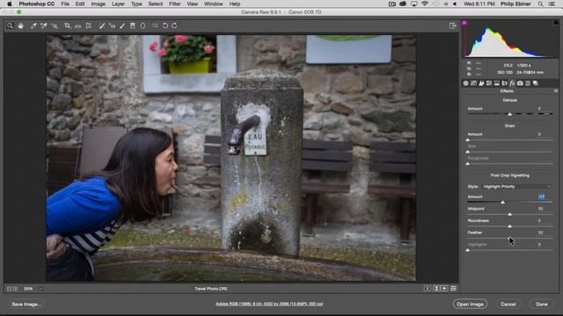Screen dimensions: 563x316
Task: Select the Transform tool
Action: click(88, 25)
